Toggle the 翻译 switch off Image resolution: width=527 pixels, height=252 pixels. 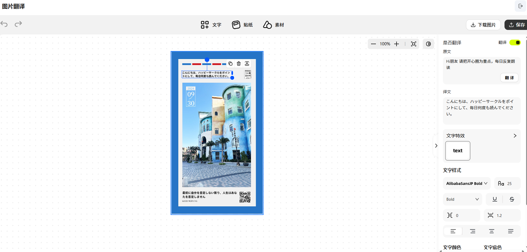pyautogui.click(x=515, y=42)
